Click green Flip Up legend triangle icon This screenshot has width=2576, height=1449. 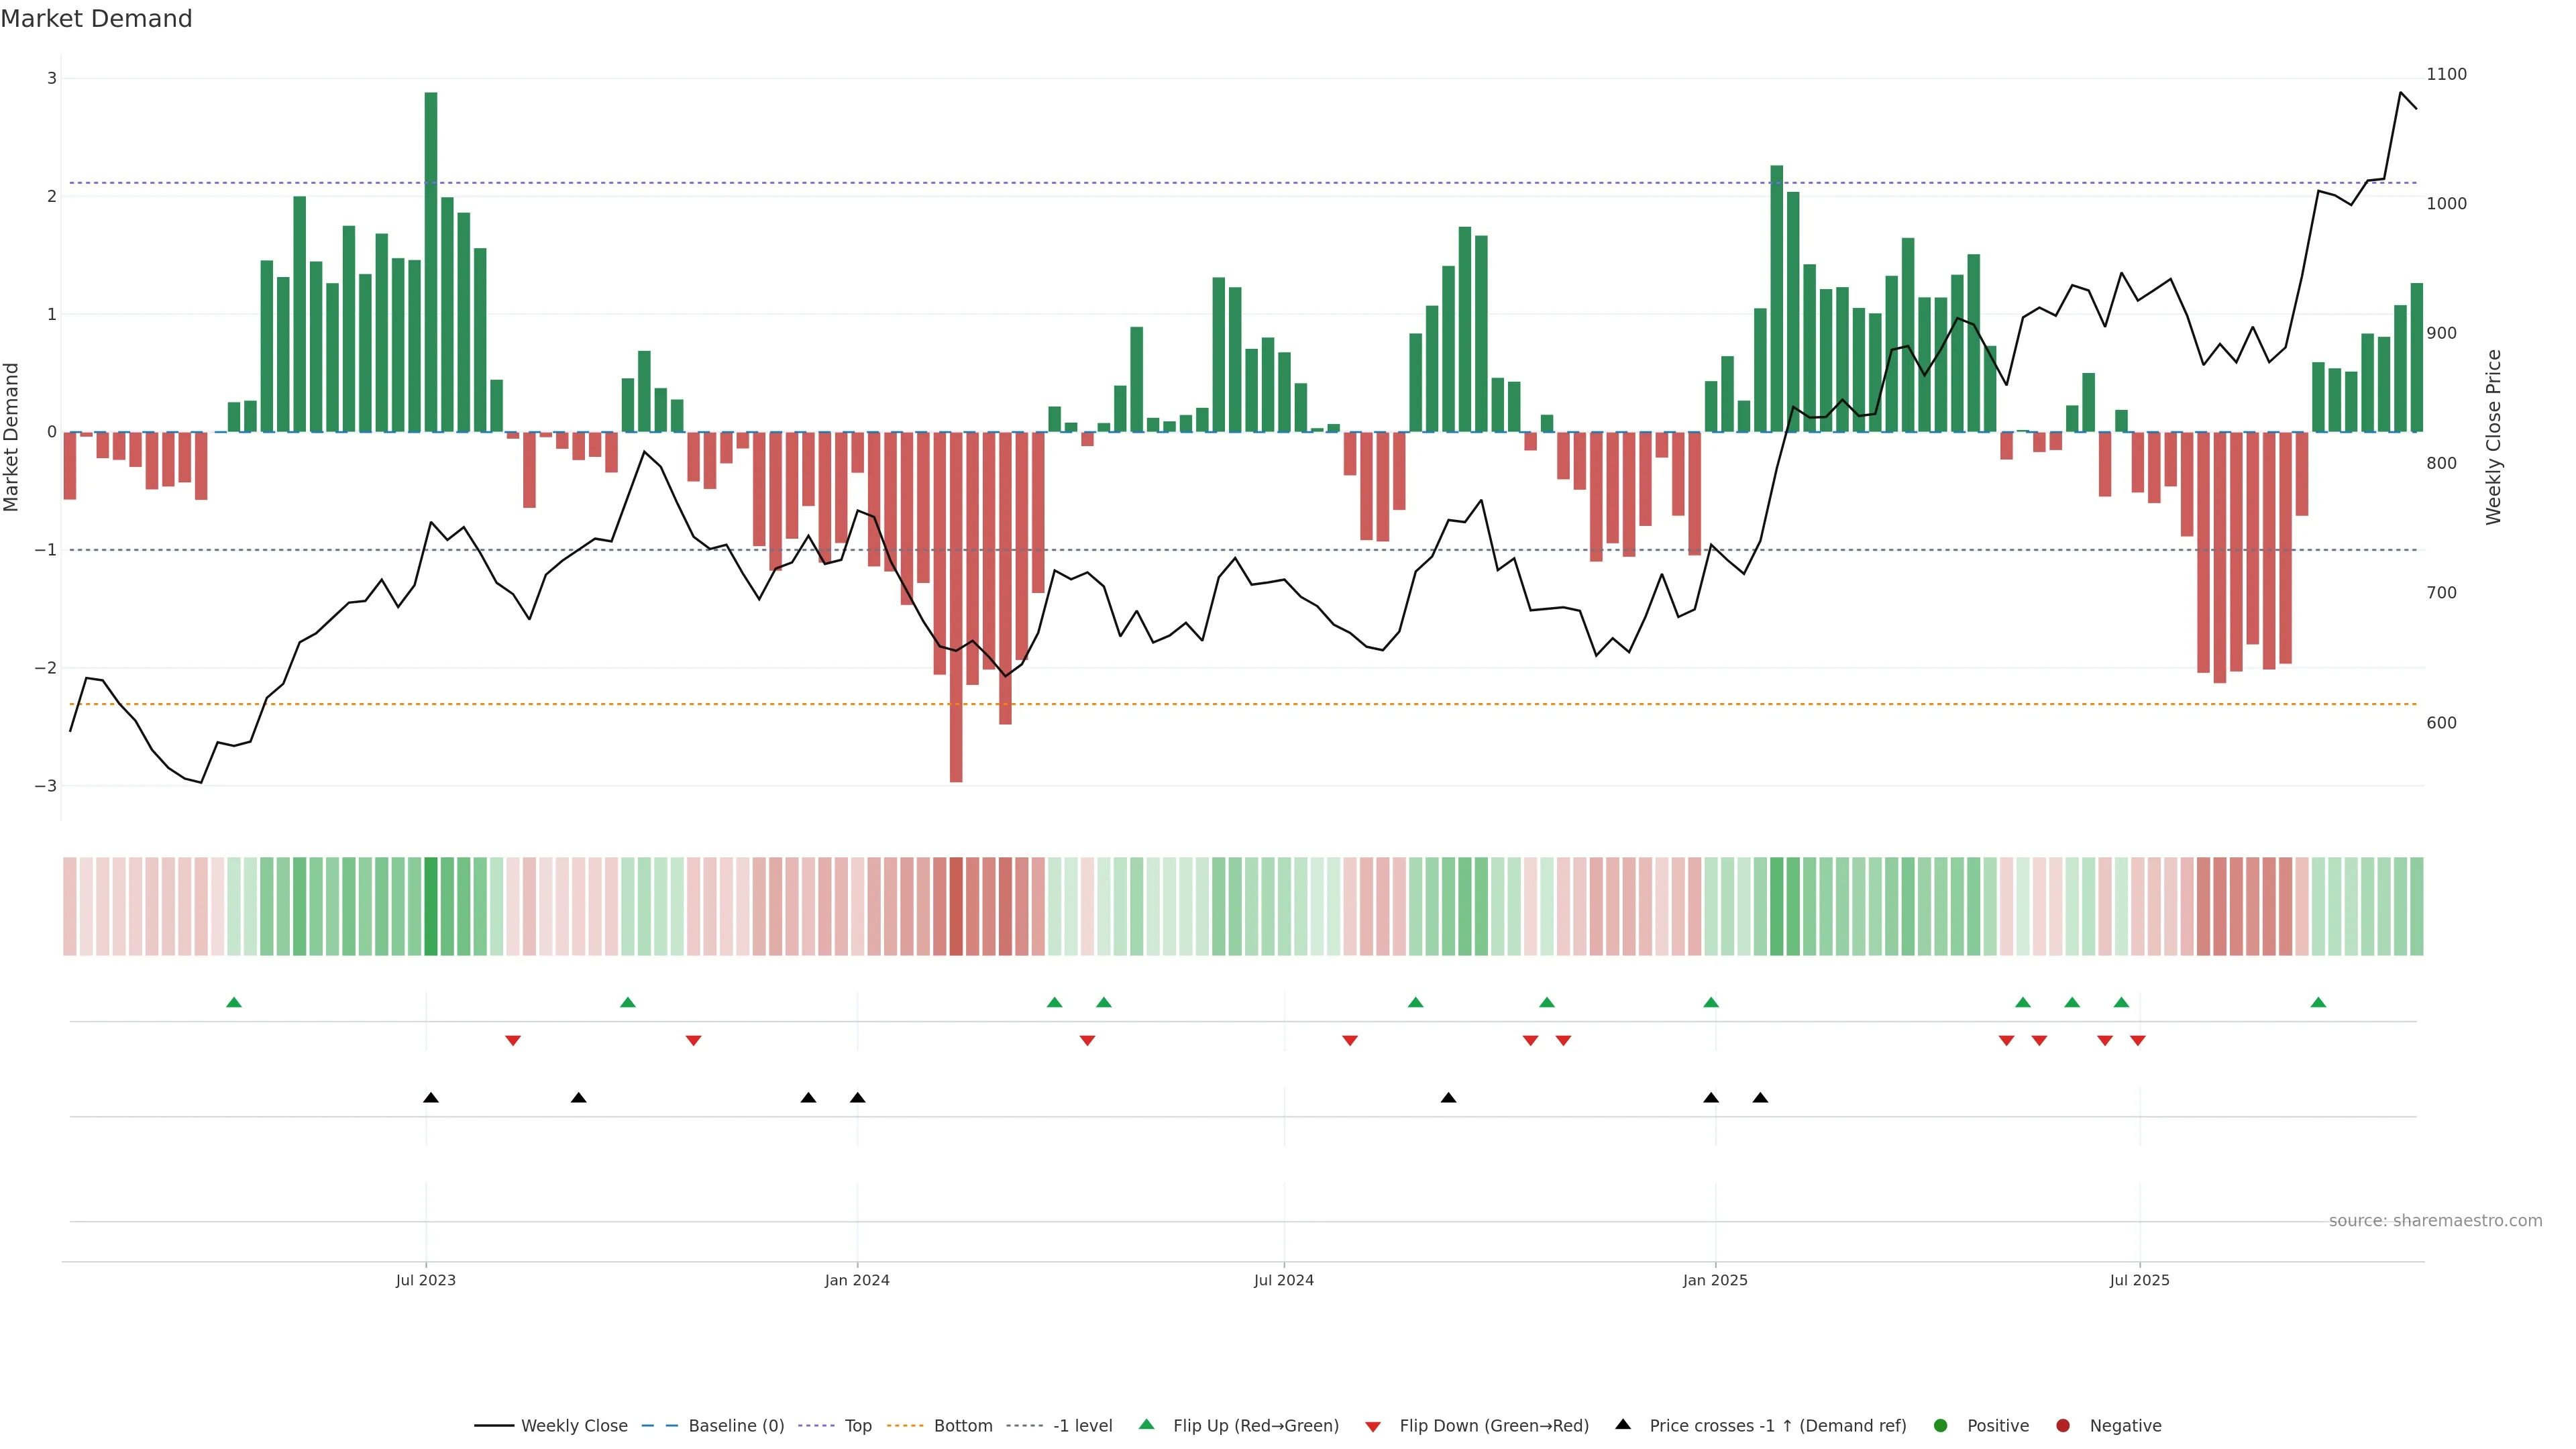[1147, 1424]
